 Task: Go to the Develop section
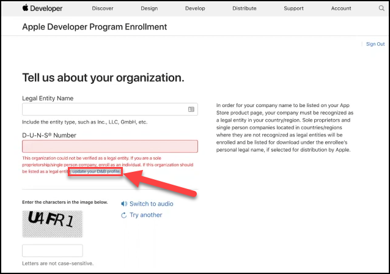196,9
